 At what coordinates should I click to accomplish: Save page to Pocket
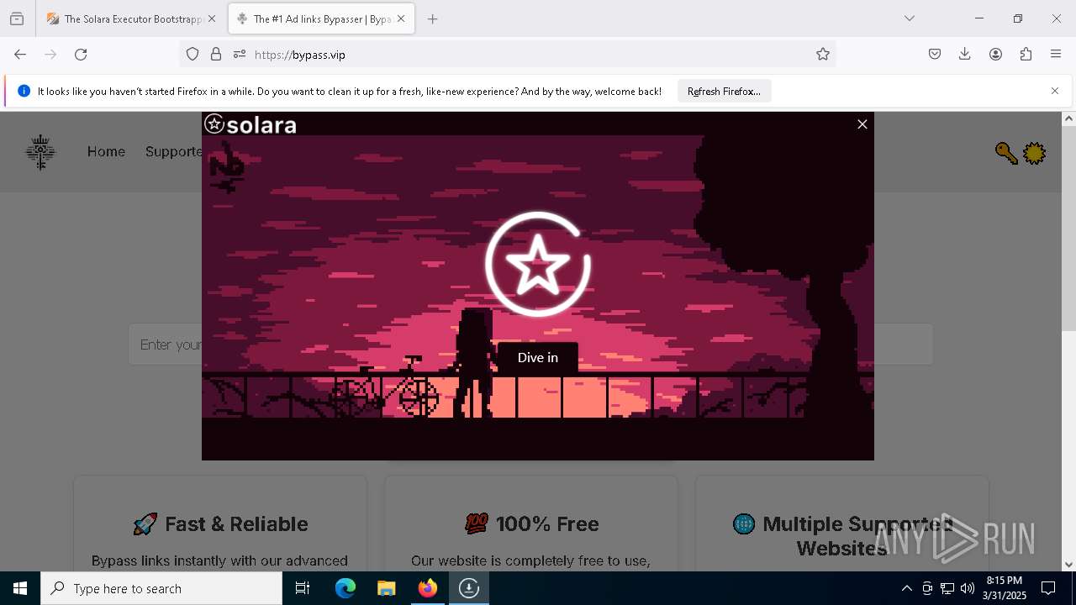935,54
